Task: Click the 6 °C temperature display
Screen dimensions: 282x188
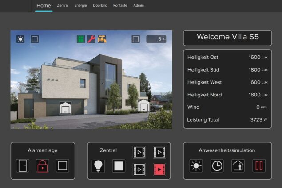Action: pos(156,39)
